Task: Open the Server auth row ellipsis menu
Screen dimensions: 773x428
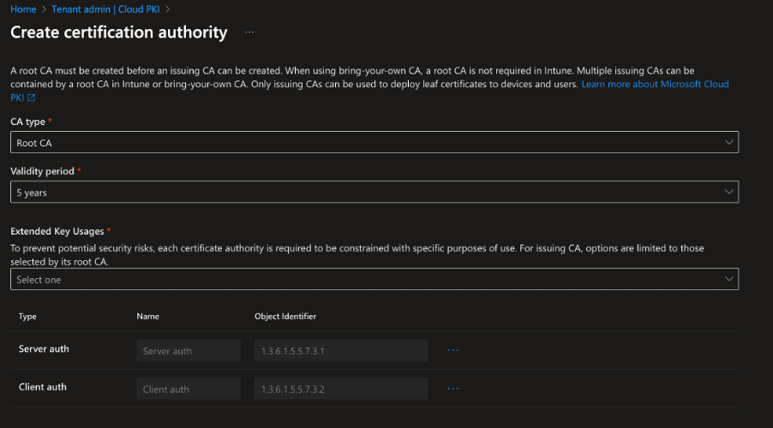Action: coord(452,350)
